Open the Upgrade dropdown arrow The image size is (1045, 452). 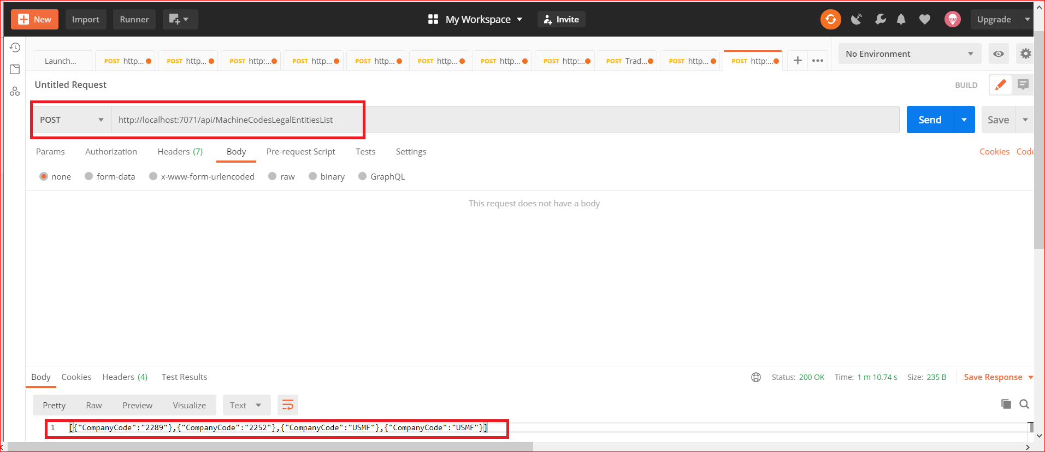[x=1027, y=19]
